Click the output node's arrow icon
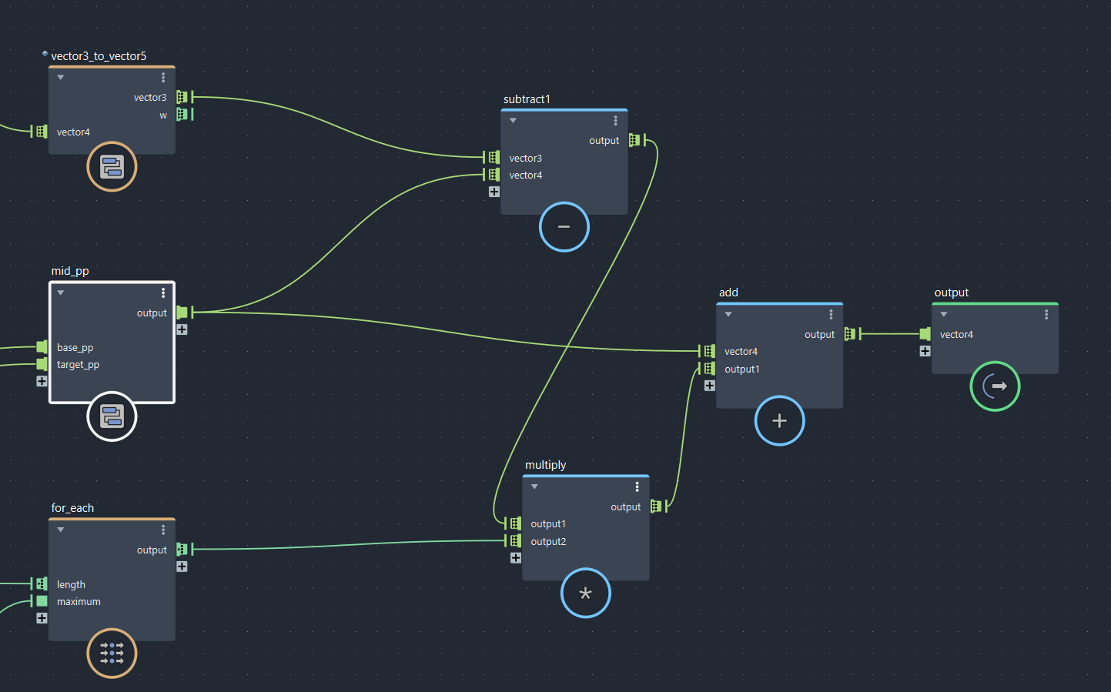Image resolution: width=1111 pixels, height=692 pixels. point(995,386)
